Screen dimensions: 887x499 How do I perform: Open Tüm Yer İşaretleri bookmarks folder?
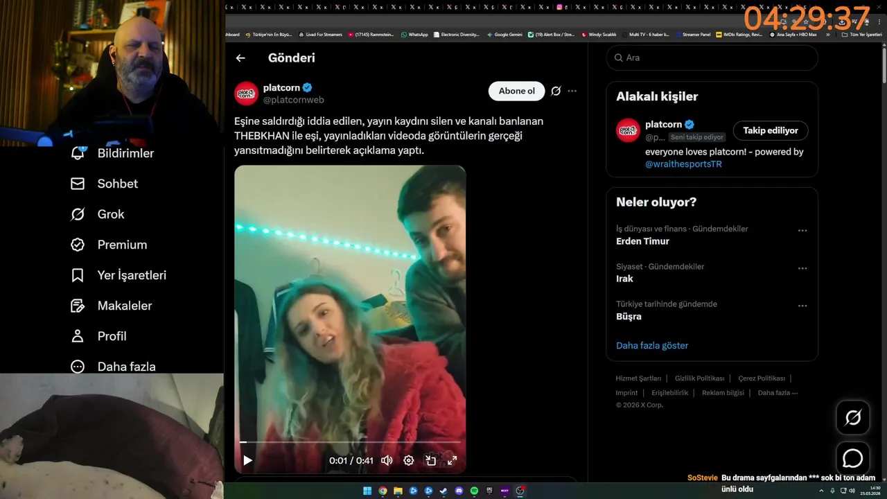pyautogui.click(x=861, y=35)
